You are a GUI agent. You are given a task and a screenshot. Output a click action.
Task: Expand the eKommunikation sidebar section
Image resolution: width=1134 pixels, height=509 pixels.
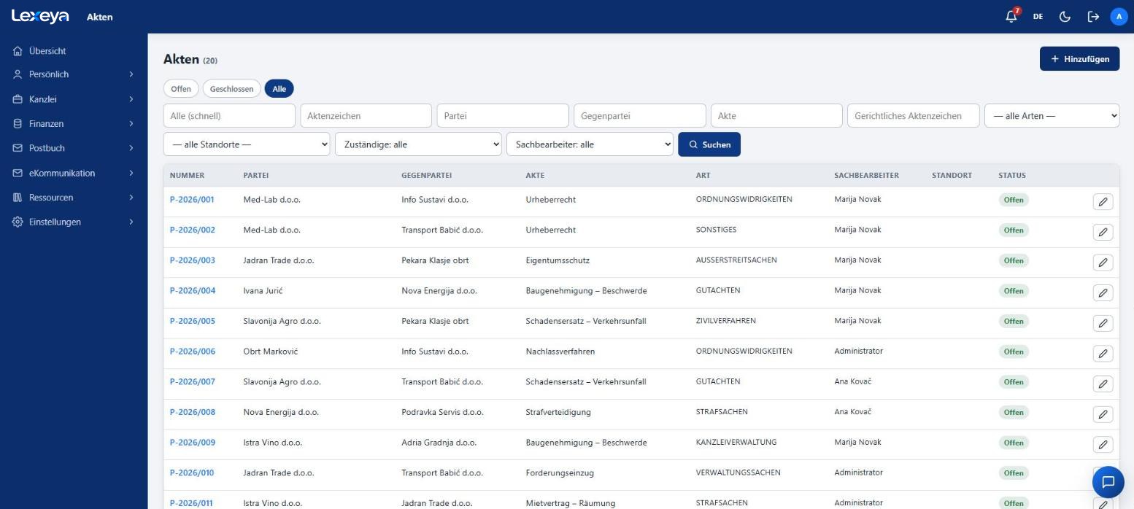click(74, 173)
